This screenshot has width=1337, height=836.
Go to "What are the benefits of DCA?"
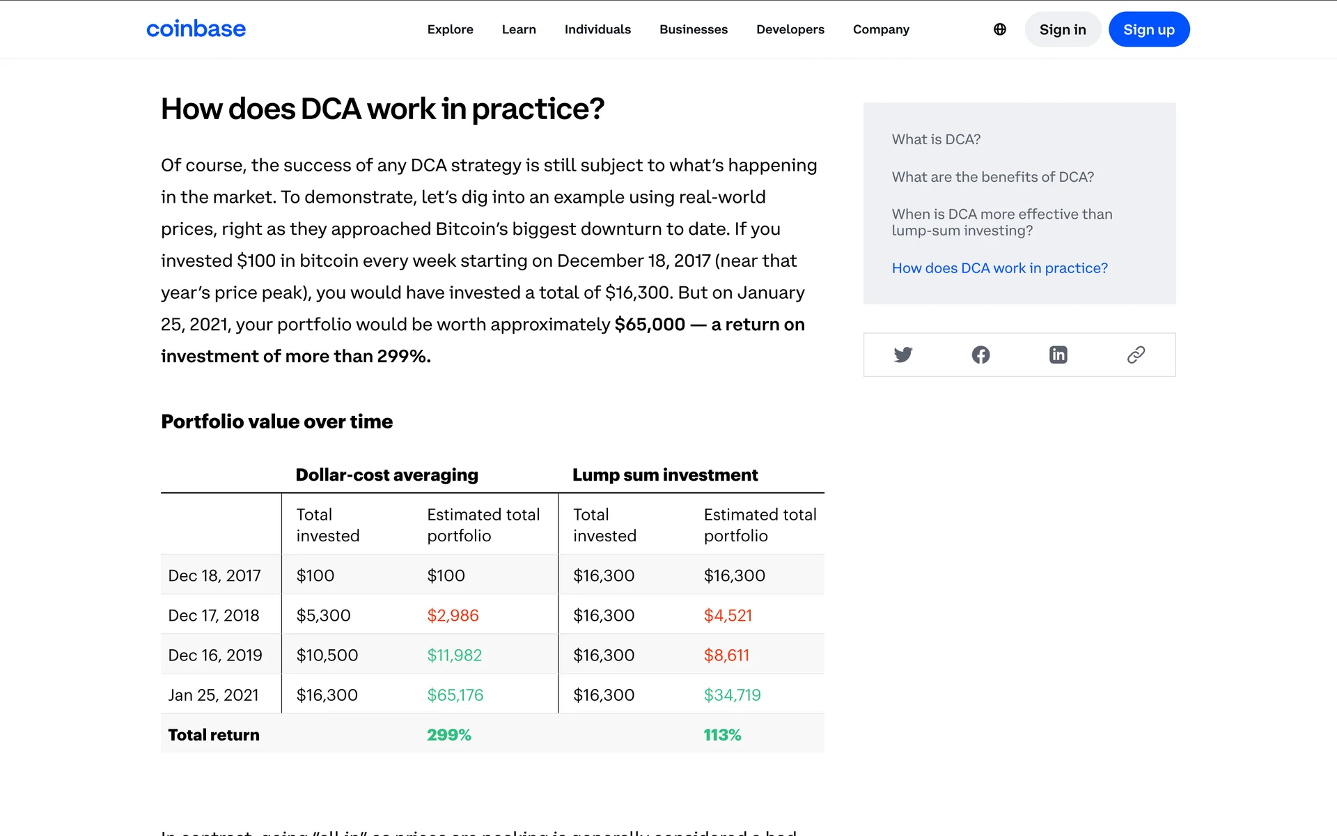tap(992, 177)
